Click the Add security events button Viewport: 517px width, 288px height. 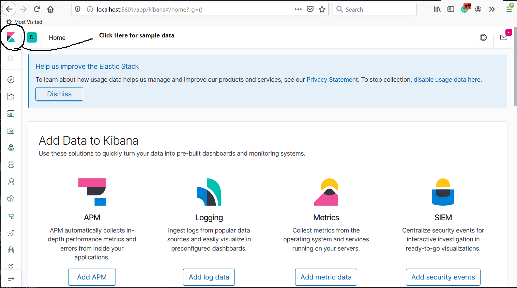[x=443, y=277]
